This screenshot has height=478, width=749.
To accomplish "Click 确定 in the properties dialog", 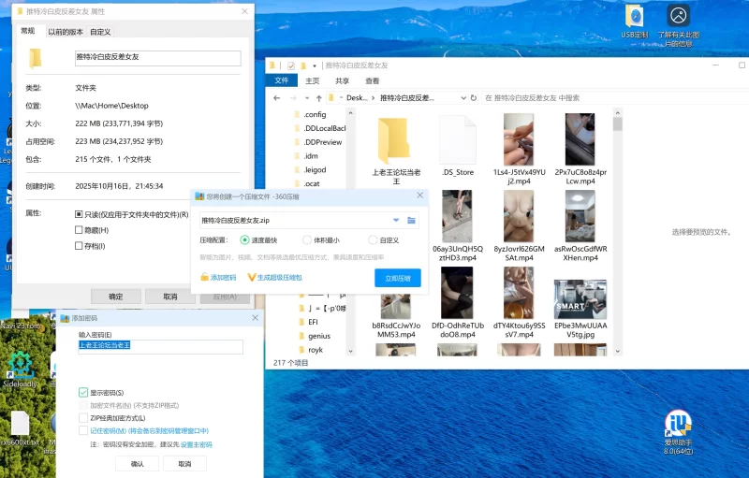I will [115, 297].
